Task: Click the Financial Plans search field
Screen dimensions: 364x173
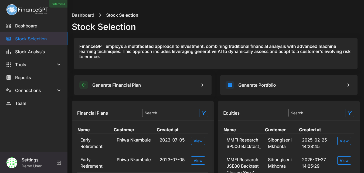Action: tap(171, 113)
